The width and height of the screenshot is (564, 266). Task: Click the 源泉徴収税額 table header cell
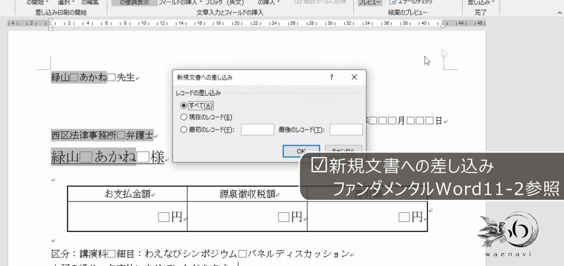[x=247, y=194]
